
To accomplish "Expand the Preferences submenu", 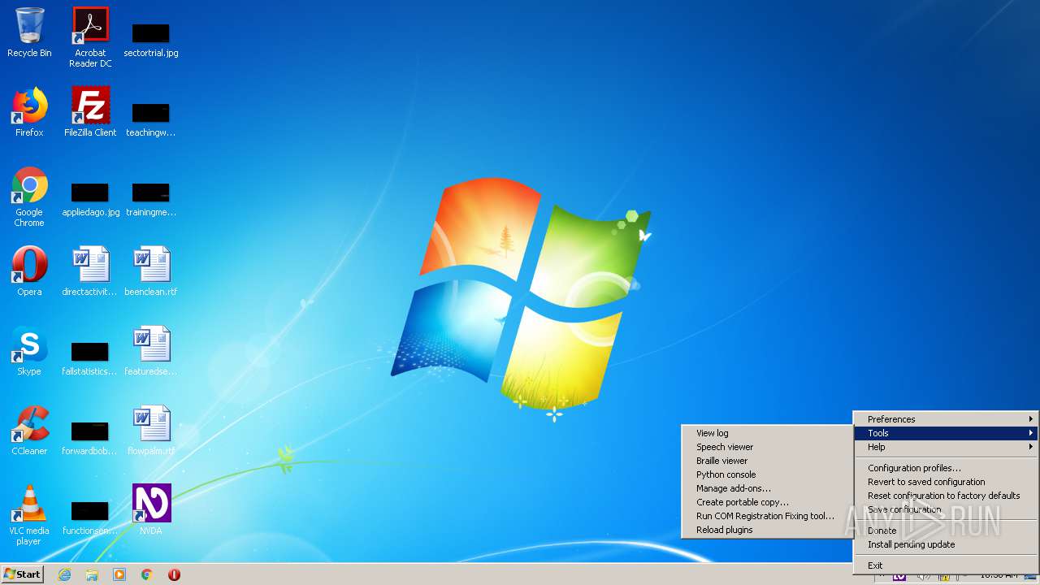I will coord(946,419).
